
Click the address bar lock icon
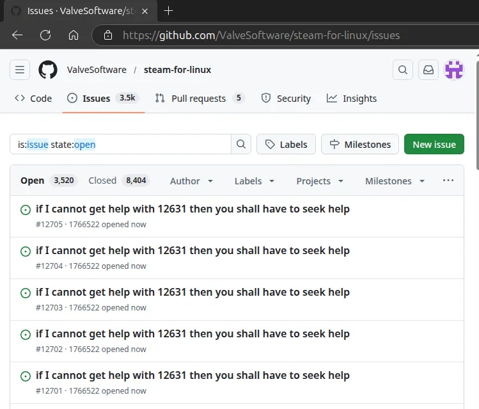coord(108,35)
